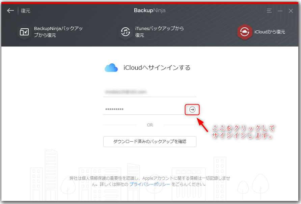Click the iTunes backup restore icon
The image size is (301, 204).
click(x=125, y=32)
